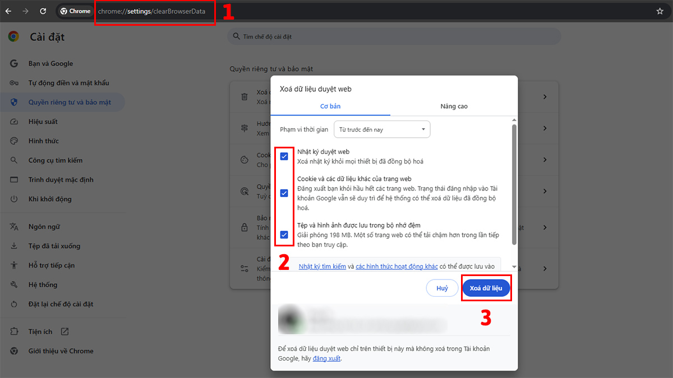Switch to the Cơ bản tab
Viewport: 673px width, 378px height.
pos(330,106)
